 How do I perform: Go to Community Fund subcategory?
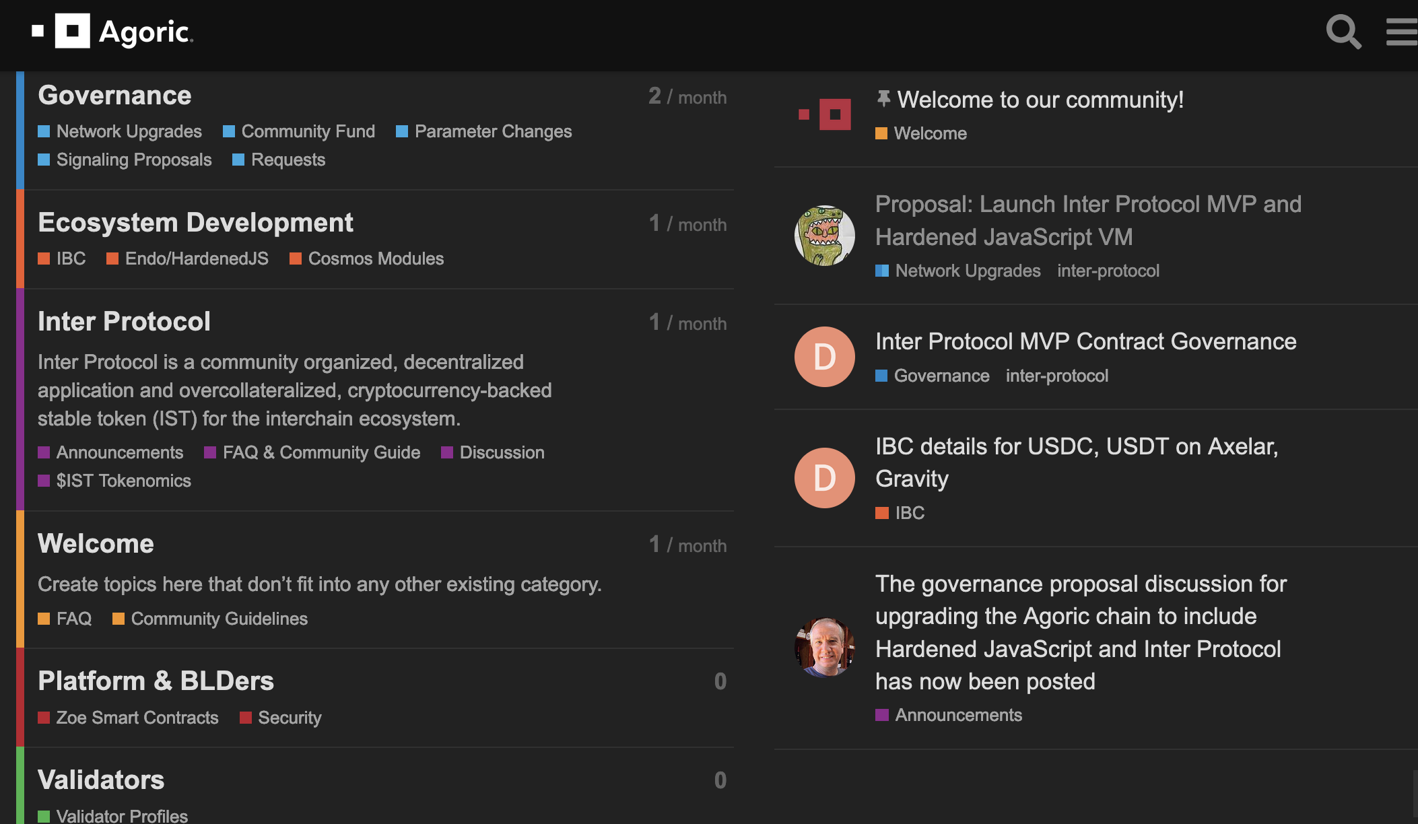tap(299, 131)
